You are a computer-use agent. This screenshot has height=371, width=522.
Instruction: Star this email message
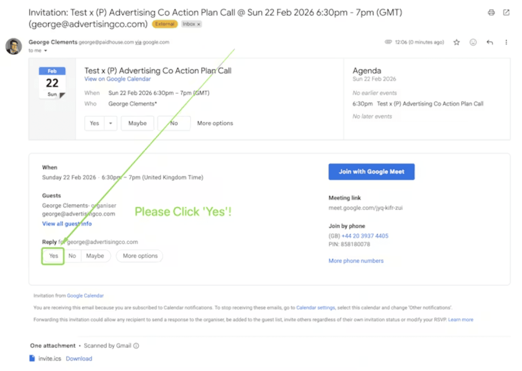pyautogui.click(x=456, y=42)
